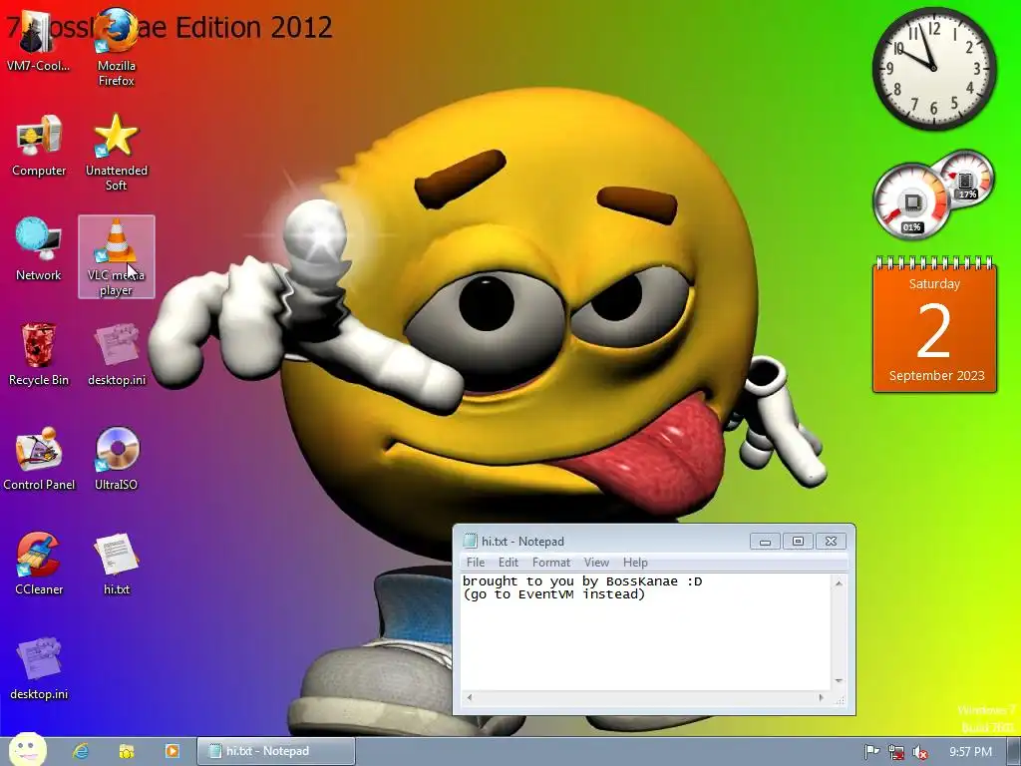1021x766 pixels.
Task: Click Notepad horizontal scrollbar left arrow
Action: point(469,697)
